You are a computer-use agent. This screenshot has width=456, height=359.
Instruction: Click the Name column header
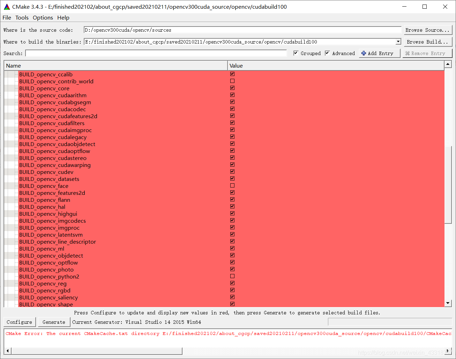tap(115, 66)
